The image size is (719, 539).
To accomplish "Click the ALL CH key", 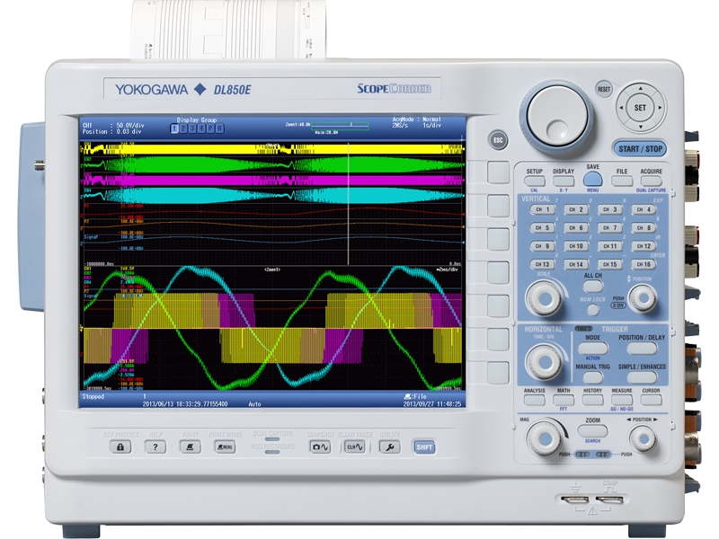I will click(593, 287).
